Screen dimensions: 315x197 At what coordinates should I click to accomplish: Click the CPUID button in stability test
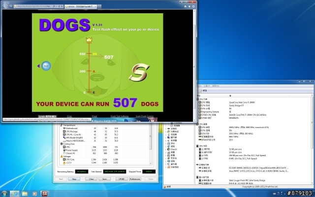pos(122,179)
